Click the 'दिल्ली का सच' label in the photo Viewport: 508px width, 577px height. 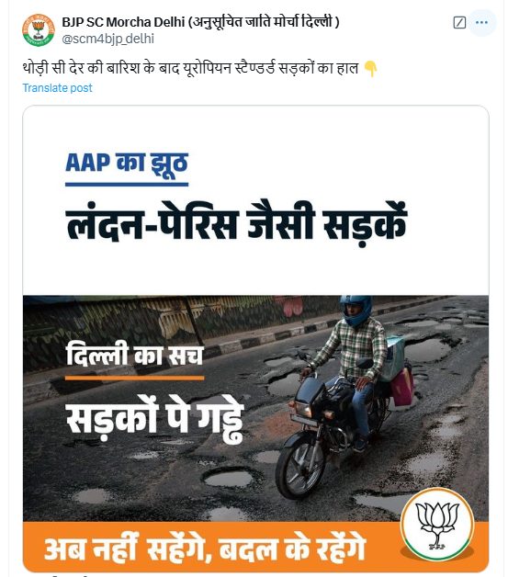click(x=135, y=355)
